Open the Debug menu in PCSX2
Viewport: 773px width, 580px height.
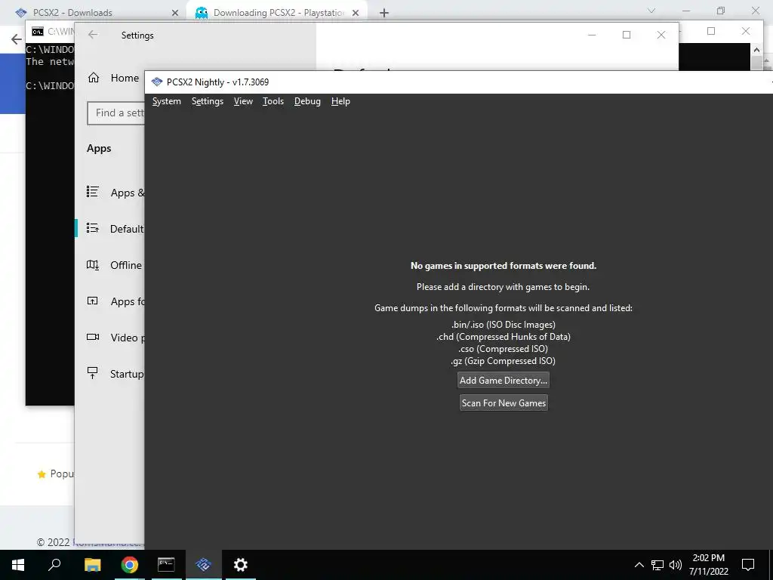click(307, 101)
